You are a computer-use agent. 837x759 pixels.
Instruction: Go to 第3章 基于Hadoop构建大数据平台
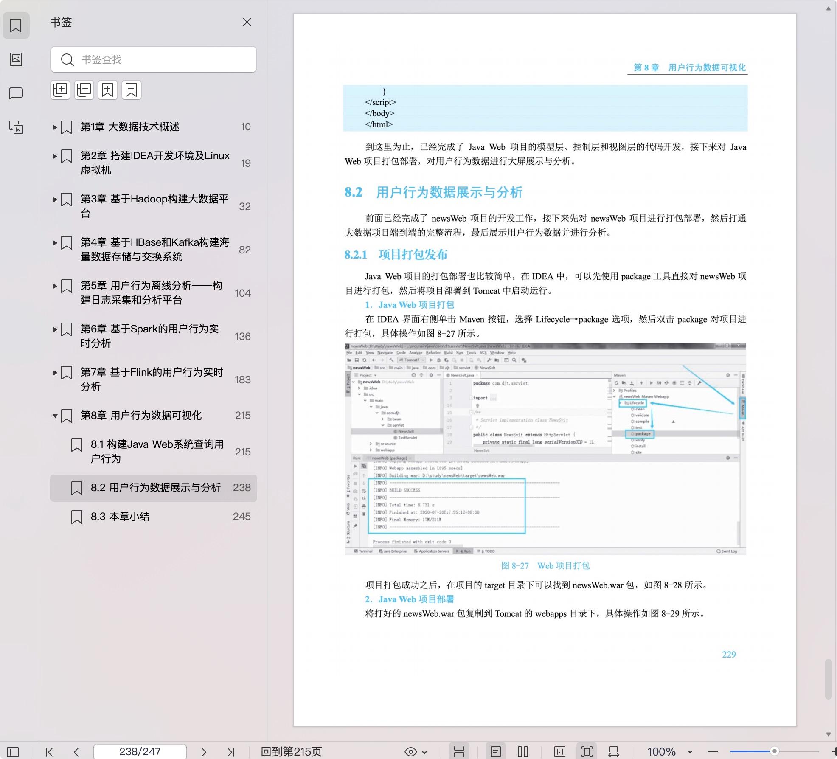(x=154, y=206)
